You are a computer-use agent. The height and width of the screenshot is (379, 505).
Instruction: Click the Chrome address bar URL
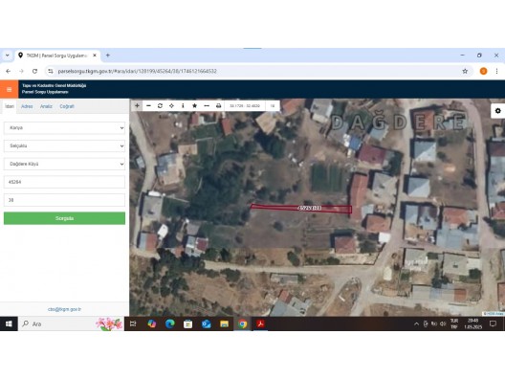[137, 71]
